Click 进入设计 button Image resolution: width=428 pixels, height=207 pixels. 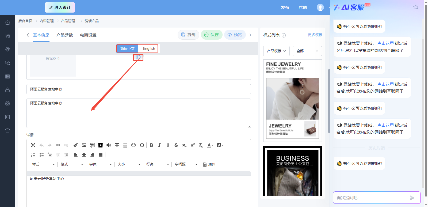(x=60, y=7)
